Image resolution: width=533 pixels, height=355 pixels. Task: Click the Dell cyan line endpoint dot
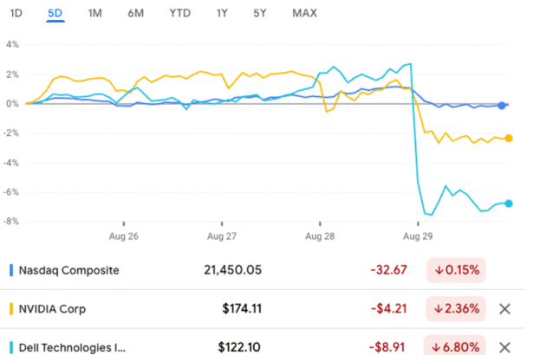pos(508,203)
